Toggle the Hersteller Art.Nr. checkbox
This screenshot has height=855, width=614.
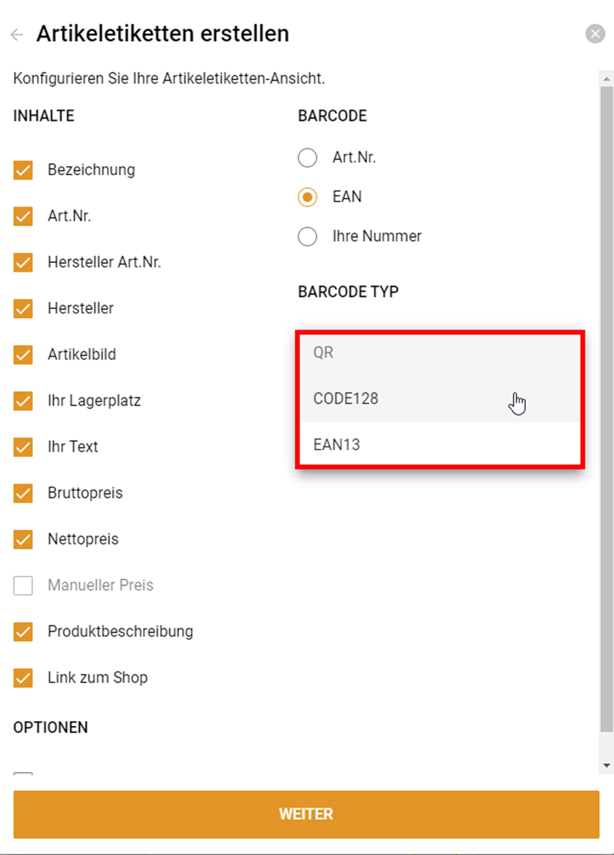[x=23, y=263]
